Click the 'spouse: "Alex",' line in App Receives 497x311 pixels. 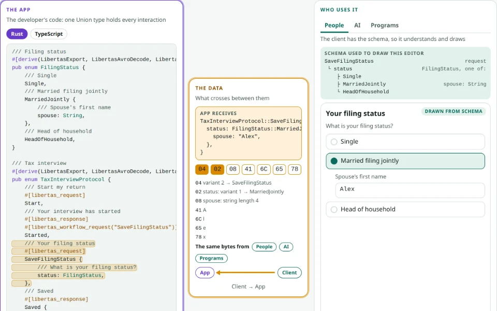[x=237, y=136]
